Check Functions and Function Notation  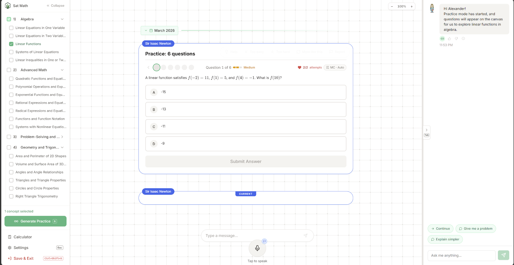pyautogui.click(x=11, y=119)
